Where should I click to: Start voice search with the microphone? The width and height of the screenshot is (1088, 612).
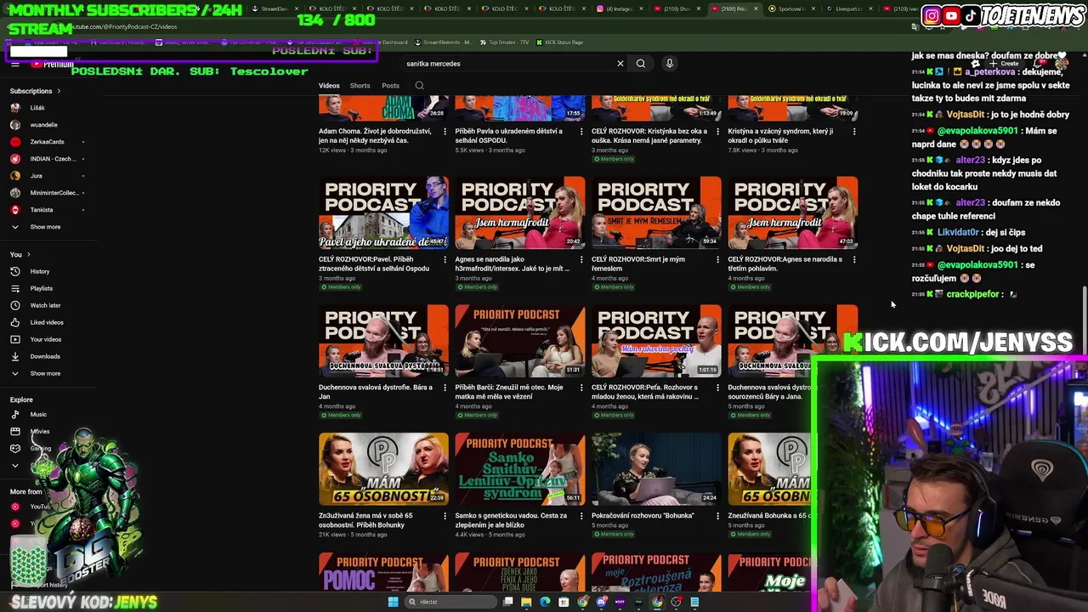tap(670, 64)
